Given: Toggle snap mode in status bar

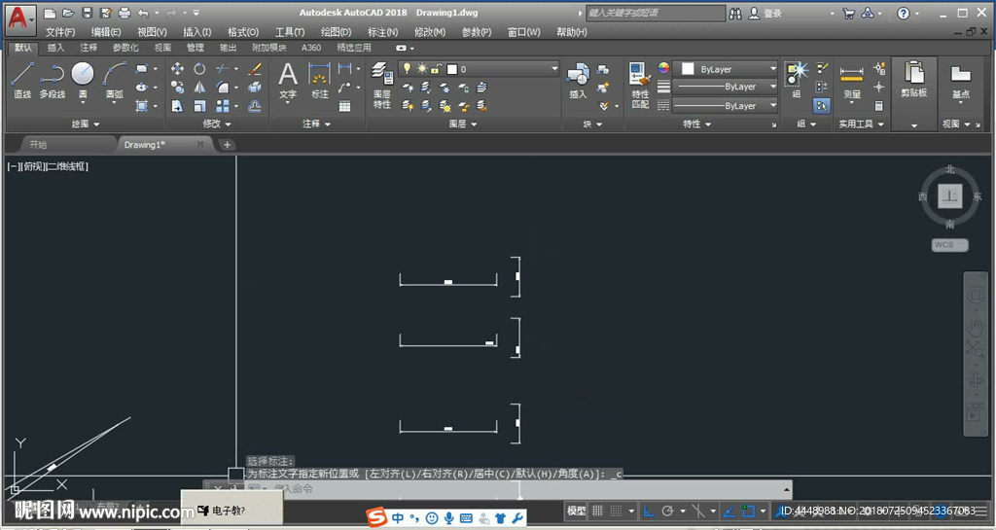Looking at the screenshot, I should click(616, 511).
